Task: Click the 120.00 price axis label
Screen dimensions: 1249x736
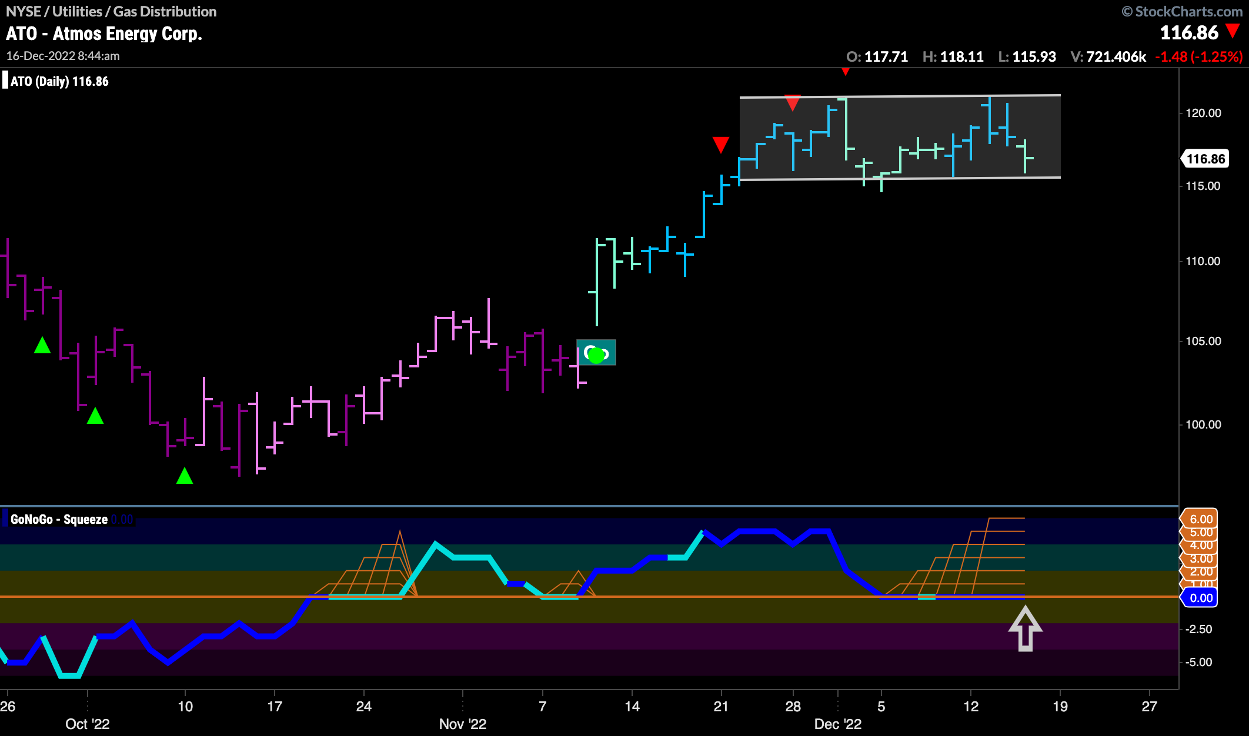Action: click(1203, 113)
